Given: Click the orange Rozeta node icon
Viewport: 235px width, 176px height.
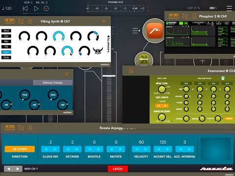Looking at the screenshot, I should [155, 31].
